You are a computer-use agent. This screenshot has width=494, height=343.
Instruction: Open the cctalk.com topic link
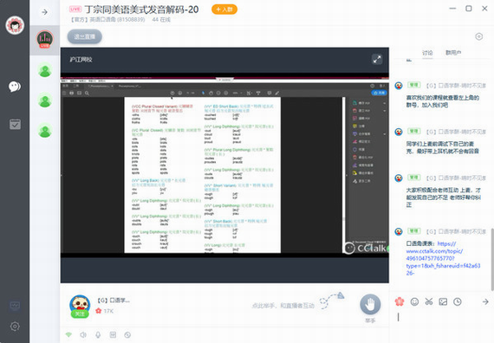[x=443, y=258]
